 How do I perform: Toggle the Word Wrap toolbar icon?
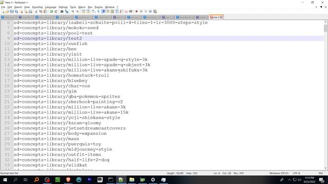click(94, 11)
